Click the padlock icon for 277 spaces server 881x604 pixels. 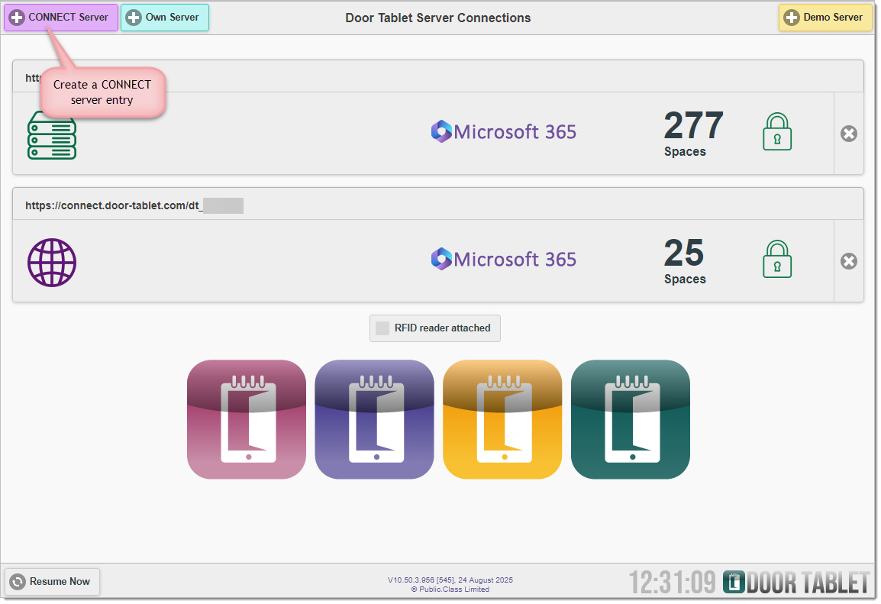[777, 133]
